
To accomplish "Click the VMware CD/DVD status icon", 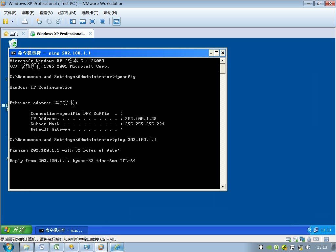I will [295, 239].
